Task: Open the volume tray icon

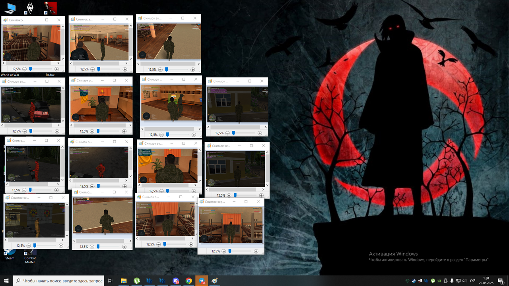Action: click(464, 280)
